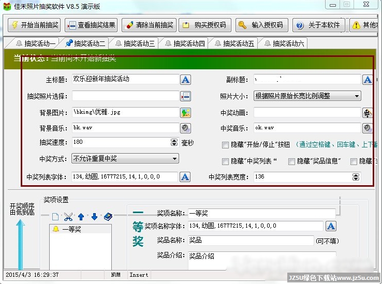
Task: Click the 奖项名称字体 font picker icon
Action: [331, 226]
